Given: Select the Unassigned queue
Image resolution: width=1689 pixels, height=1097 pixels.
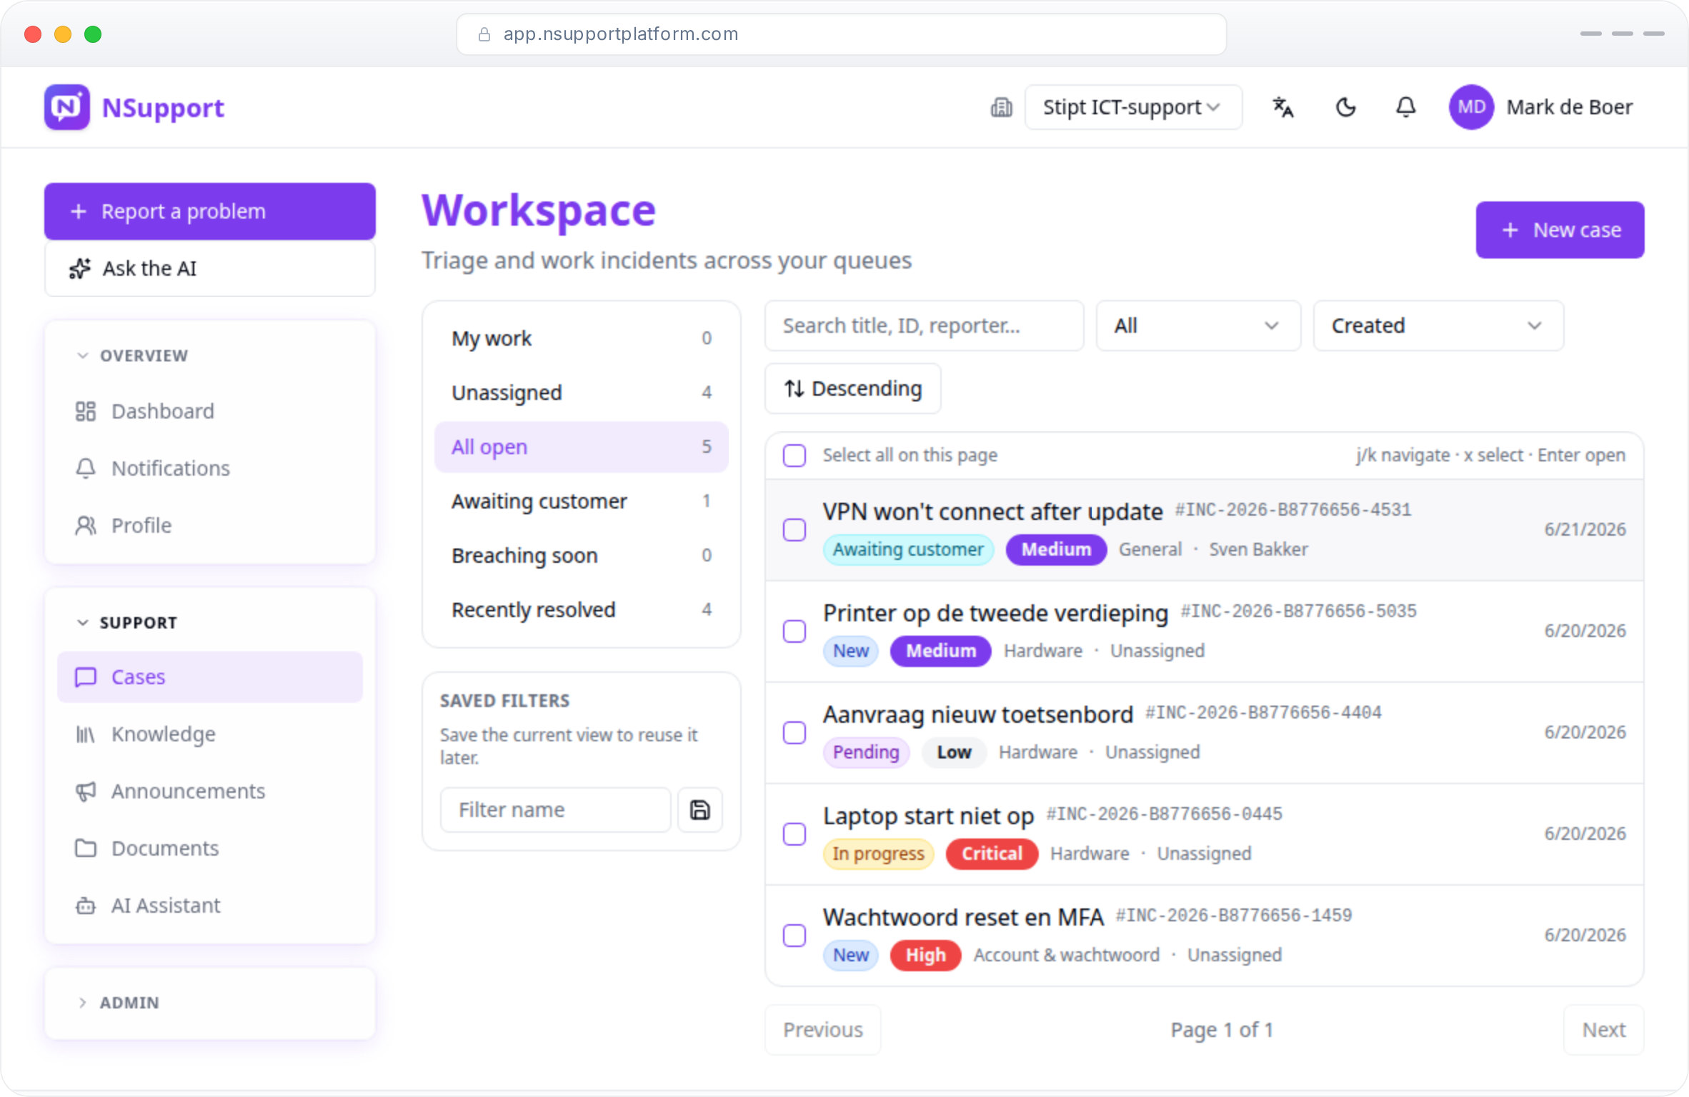Looking at the screenshot, I should point(582,393).
